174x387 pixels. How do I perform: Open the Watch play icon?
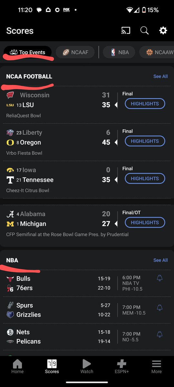(x=87, y=364)
